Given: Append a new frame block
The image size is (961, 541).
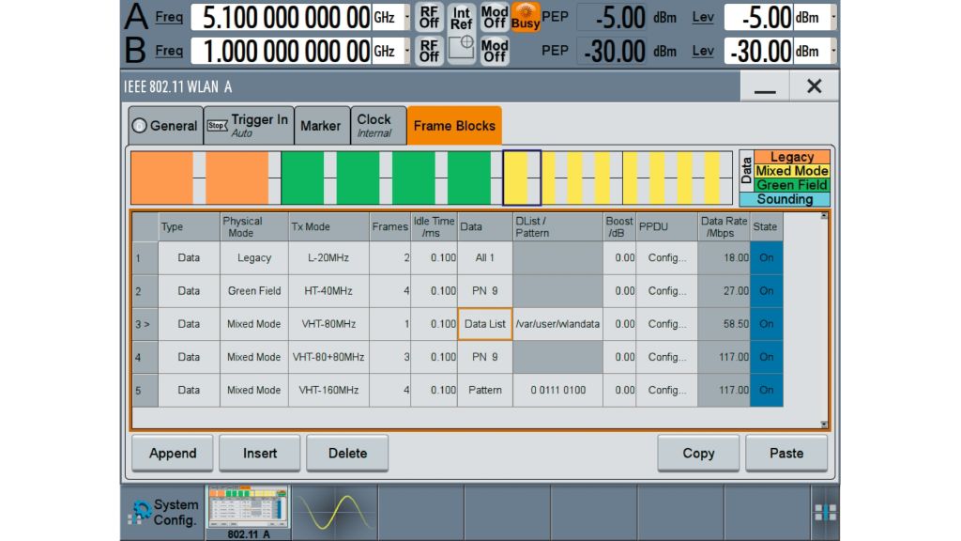Looking at the screenshot, I should coord(172,453).
